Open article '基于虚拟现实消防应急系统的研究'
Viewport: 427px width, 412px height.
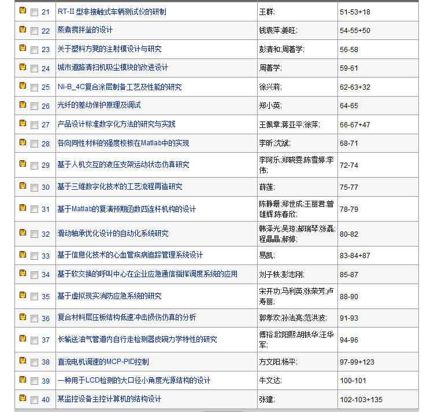tap(109, 296)
